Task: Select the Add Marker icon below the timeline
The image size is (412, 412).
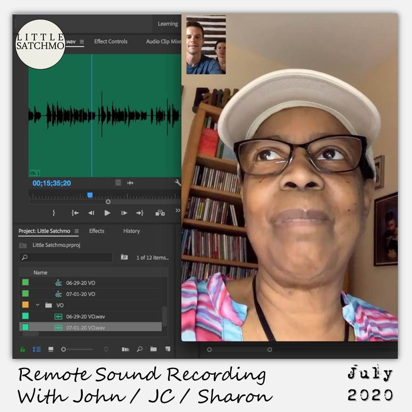Action: tap(54, 213)
